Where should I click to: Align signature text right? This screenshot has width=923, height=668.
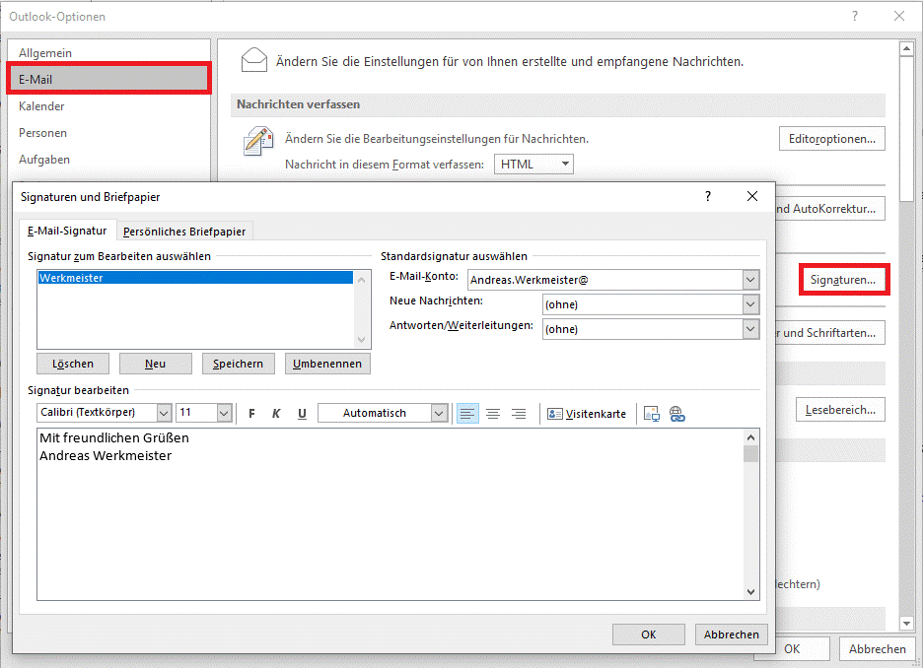pos(519,414)
